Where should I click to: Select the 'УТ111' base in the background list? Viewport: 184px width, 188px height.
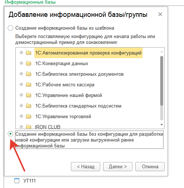(30, 181)
